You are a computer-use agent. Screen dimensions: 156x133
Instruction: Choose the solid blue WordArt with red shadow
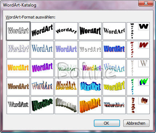point(114,49)
